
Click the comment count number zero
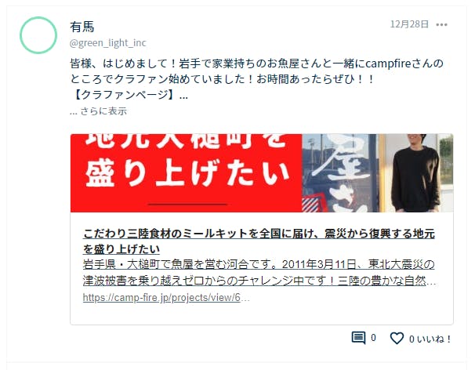click(x=373, y=338)
